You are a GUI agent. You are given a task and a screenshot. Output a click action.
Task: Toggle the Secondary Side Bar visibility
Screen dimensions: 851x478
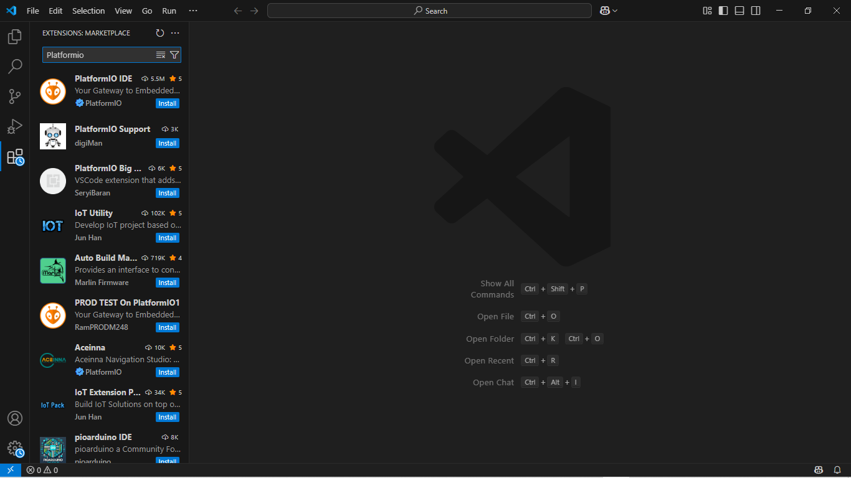[x=756, y=11]
